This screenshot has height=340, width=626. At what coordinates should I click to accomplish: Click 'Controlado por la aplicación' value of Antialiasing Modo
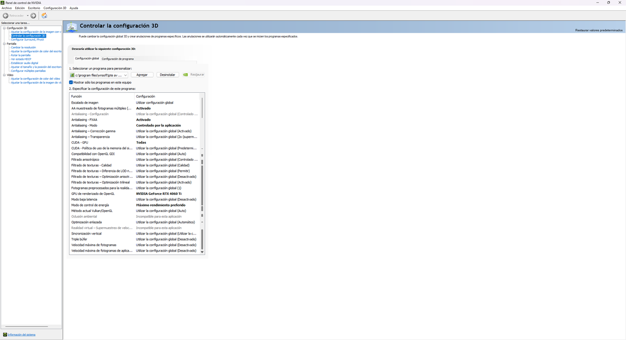click(x=158, y=126)
